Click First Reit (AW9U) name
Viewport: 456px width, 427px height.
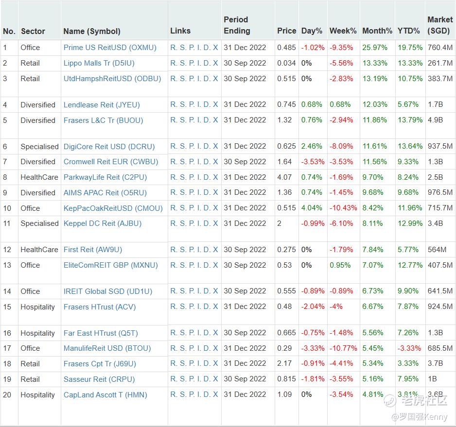click(92, 250)
